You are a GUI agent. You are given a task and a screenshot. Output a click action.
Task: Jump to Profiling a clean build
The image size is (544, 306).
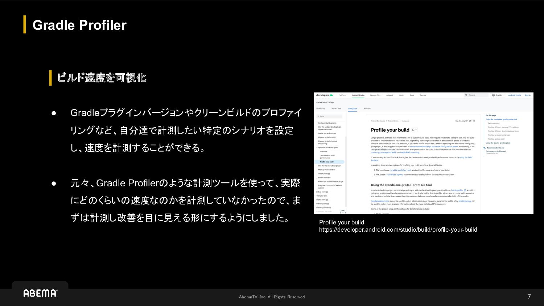[496, 139]
